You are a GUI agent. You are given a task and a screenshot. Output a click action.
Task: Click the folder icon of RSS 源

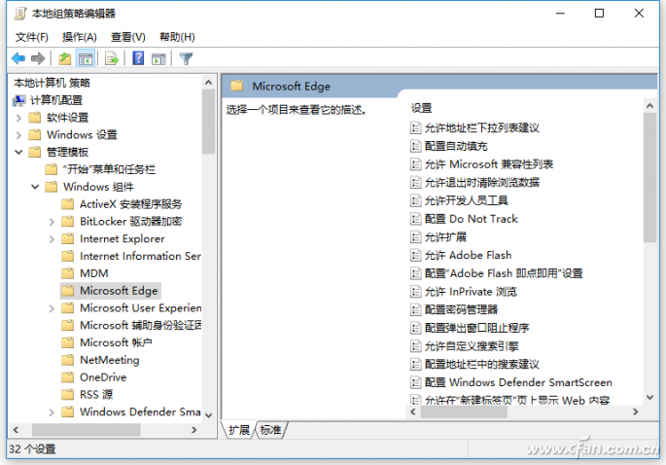point(67,394)
